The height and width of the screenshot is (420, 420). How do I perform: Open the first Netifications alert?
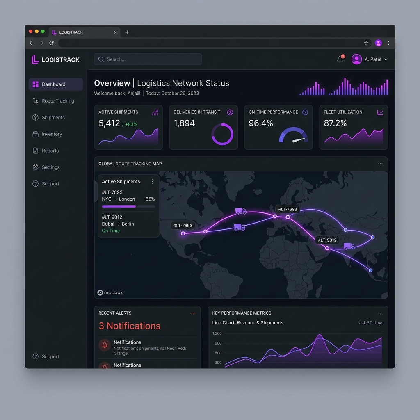(x=147, y=347)
